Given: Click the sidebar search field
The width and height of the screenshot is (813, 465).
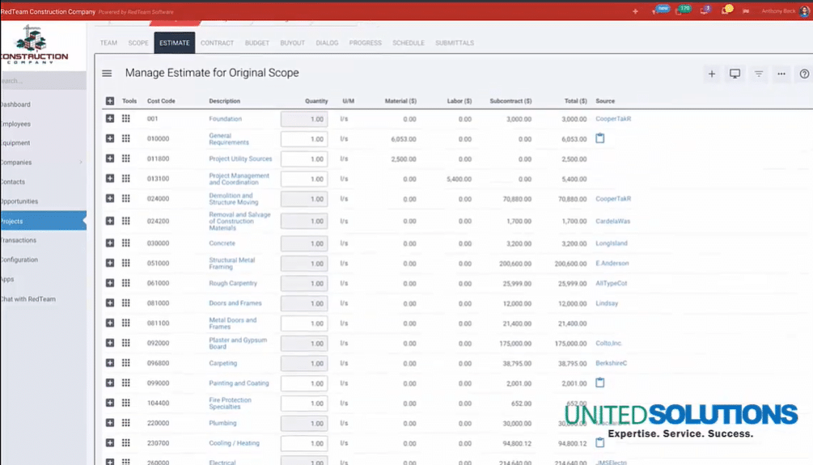Looking at the screenshot, I should (x=43, y=81).
